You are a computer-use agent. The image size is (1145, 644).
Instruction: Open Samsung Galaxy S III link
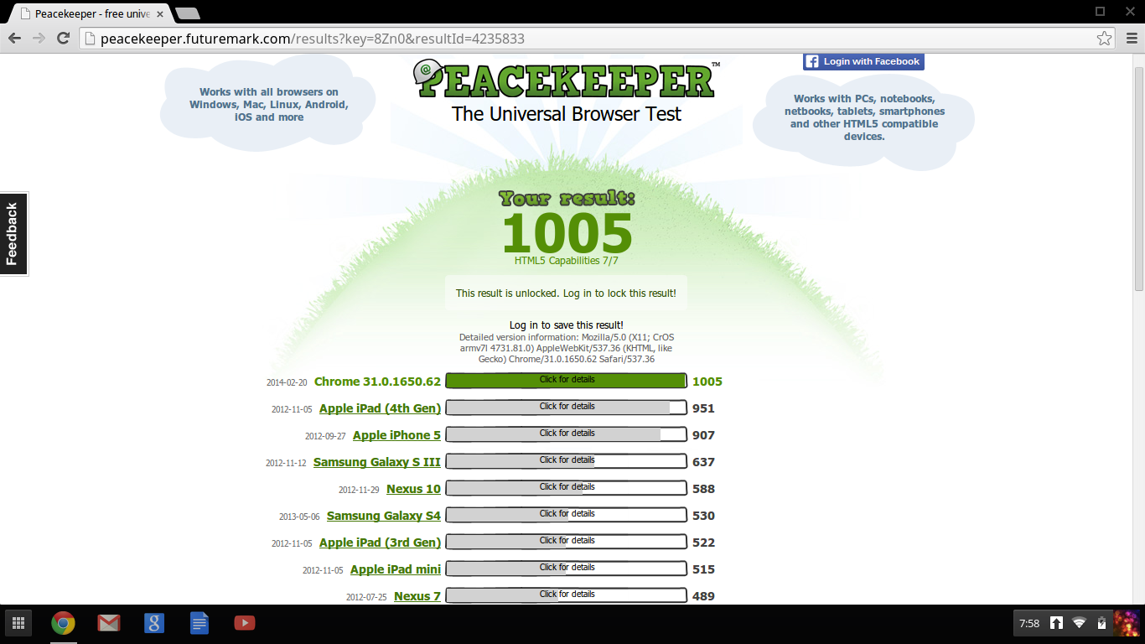pos(377,462)
